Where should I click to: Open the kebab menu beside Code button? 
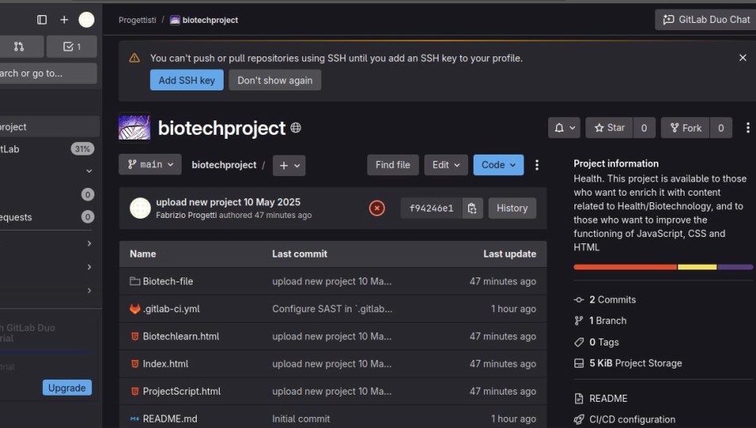click(536, 165)
